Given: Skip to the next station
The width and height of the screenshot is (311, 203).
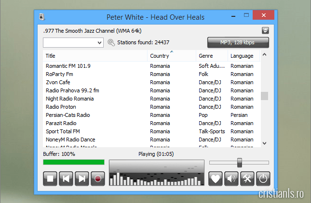Looking at the screenshot, I should tap(82, 178).
